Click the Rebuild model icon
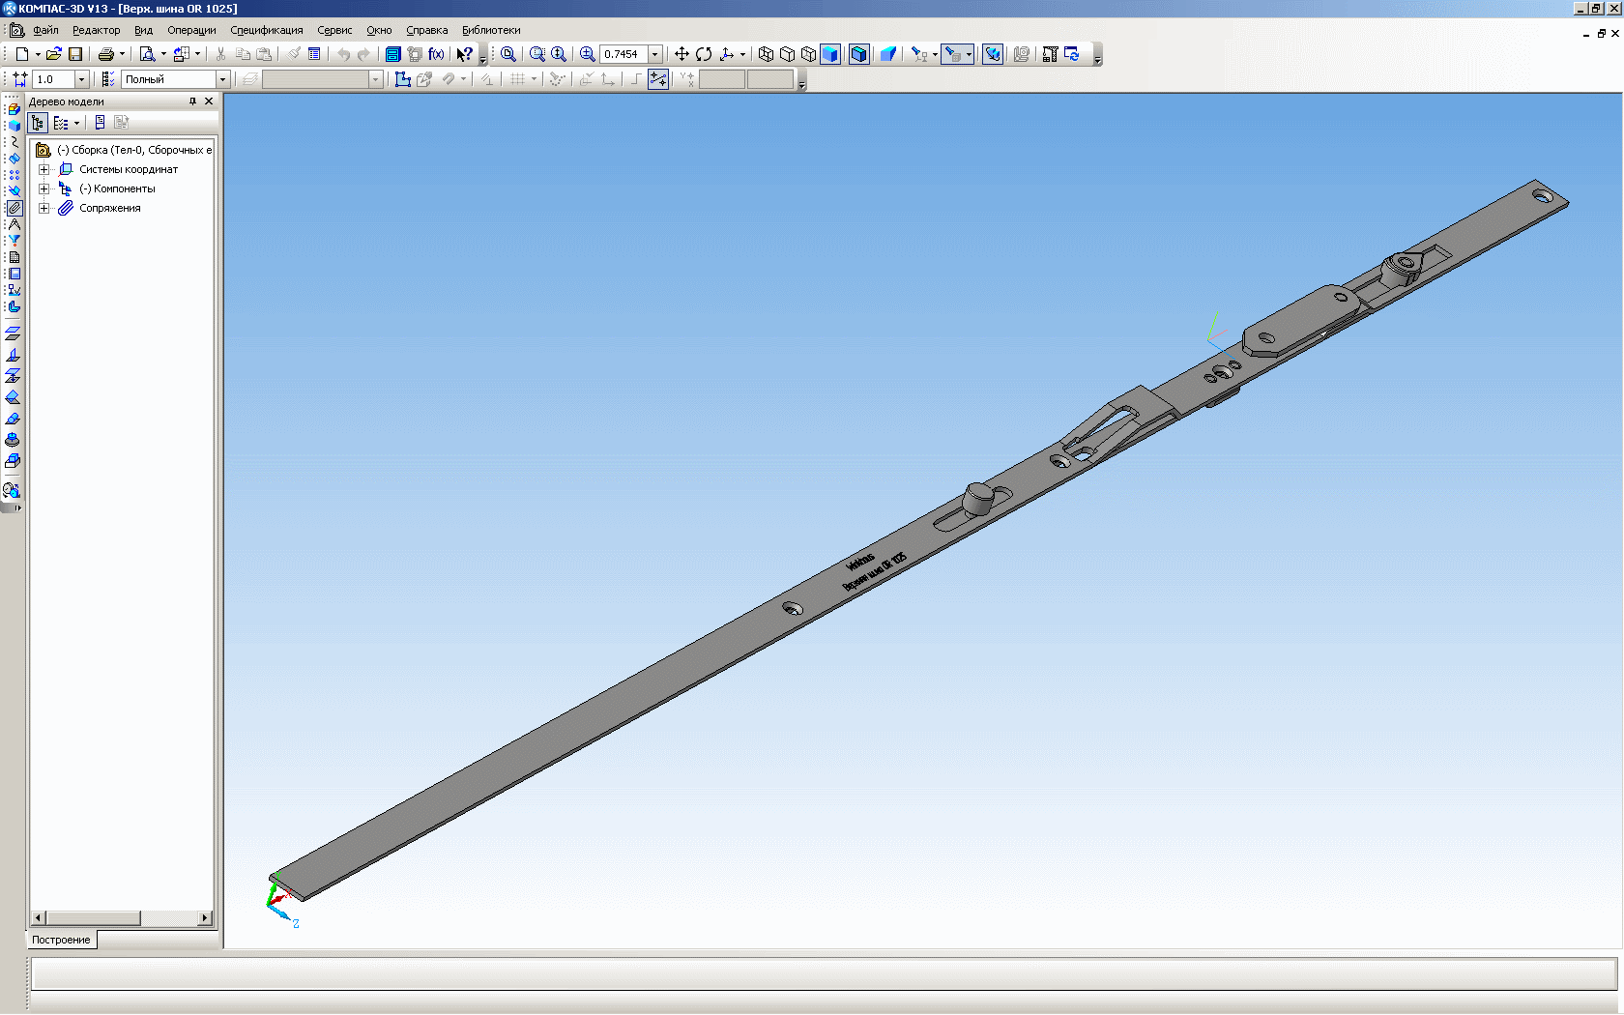This screenshot has width=1624, height=1015. pos(1072,54)
